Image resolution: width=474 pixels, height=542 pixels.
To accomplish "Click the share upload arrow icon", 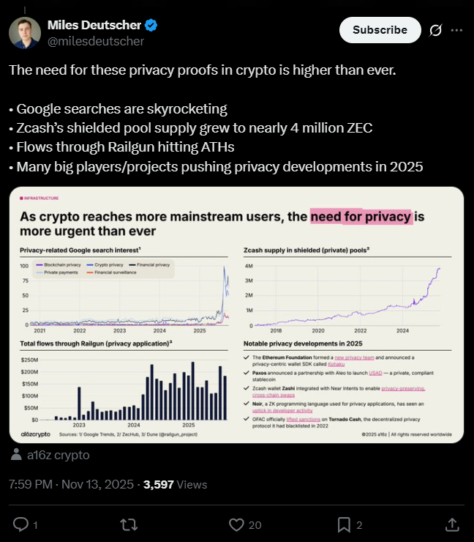I will click(452, 524).
